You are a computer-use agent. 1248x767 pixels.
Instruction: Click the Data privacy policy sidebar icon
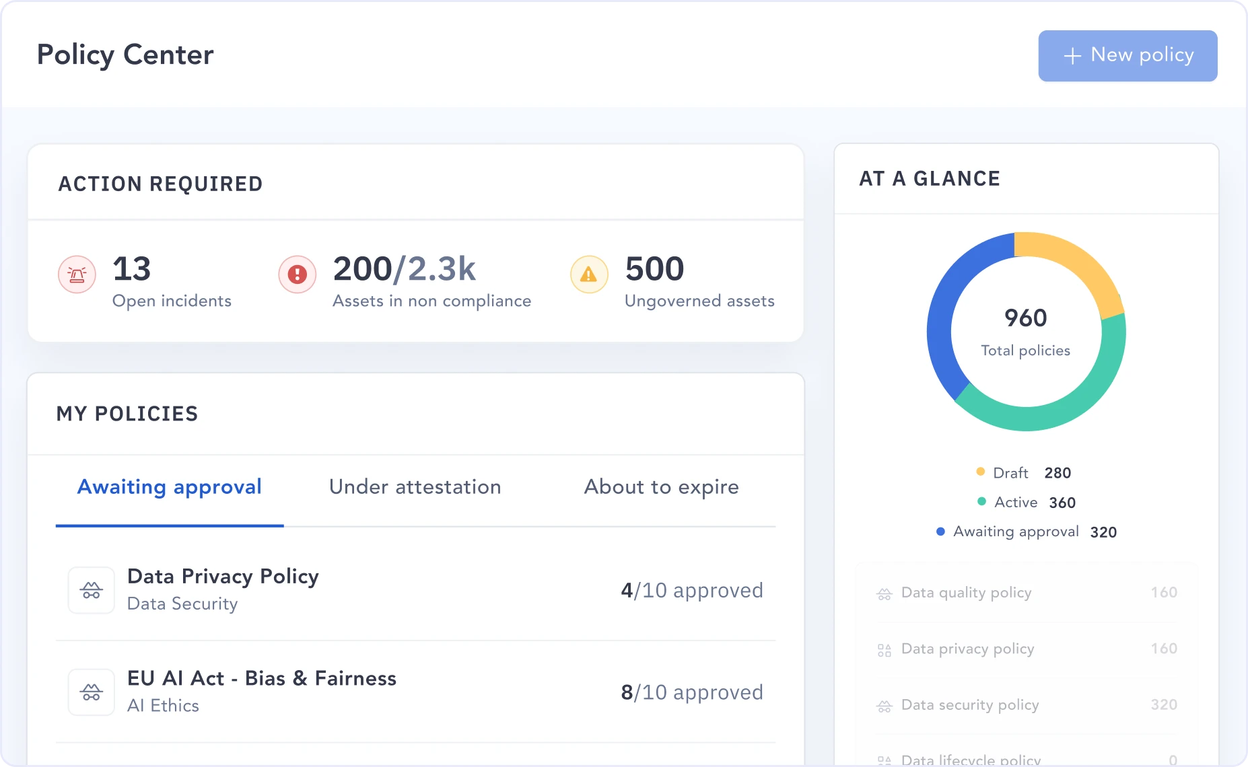[884, 650]
